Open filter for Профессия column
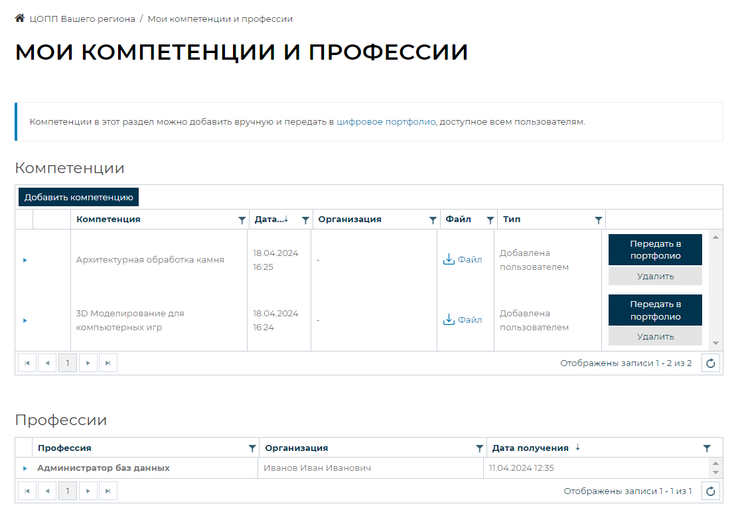738x508 pixels. (x=252, y=448)
